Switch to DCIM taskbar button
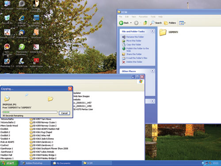 pyautogui.click(x=96, y=163)
